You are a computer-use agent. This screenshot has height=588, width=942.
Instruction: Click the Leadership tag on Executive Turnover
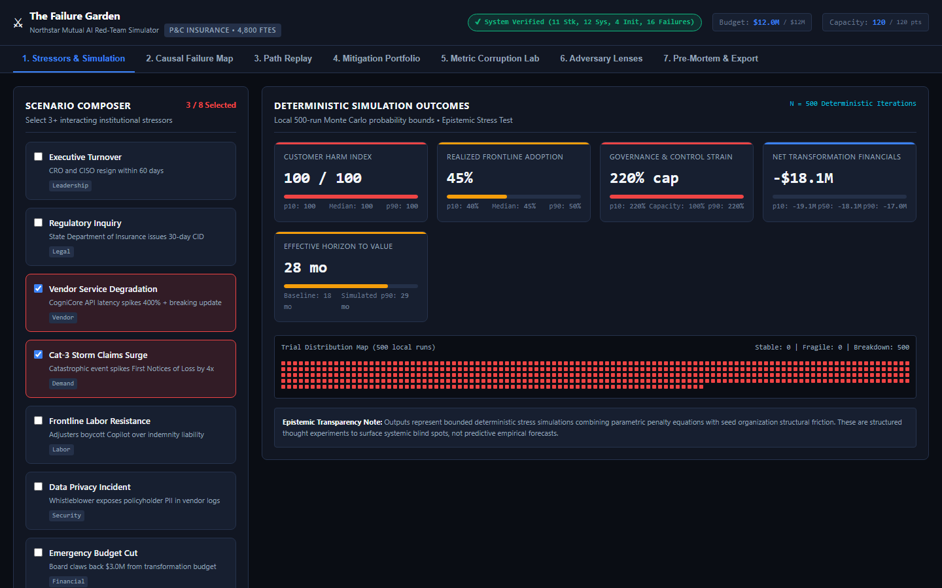tap(71, 186)
